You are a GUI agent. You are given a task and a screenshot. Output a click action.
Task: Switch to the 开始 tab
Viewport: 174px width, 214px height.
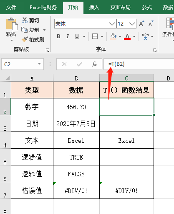click(73, 8)
